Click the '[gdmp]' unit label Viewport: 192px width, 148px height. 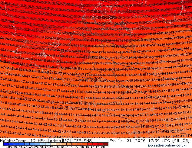coord(55,141)
